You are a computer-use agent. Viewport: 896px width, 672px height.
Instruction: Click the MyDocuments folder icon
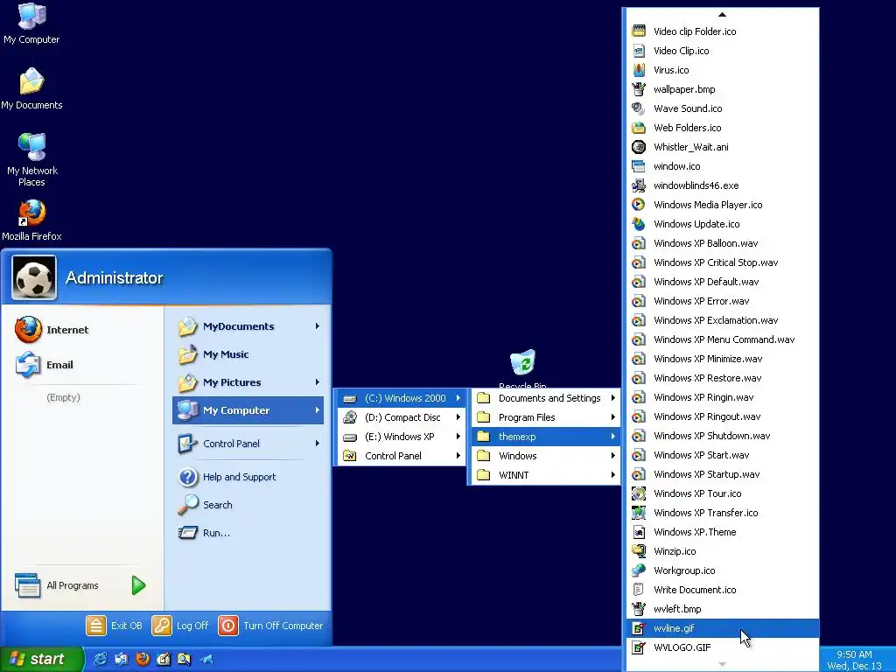coord(187,326)
